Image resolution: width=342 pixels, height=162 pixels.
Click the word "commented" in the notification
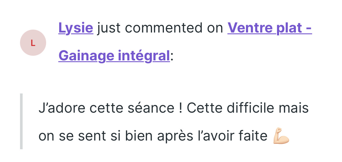click(163, 28)
